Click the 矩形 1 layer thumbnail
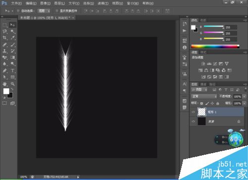 [x=202, y=112]
